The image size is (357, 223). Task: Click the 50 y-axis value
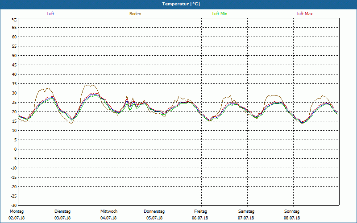coord(14,56)
